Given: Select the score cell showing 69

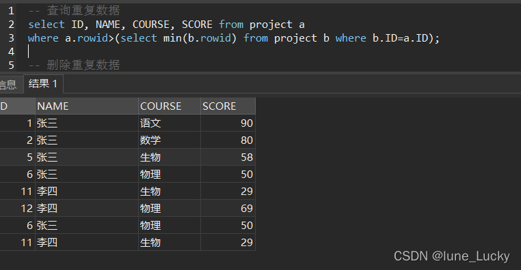Looking at the screenshot, I should pyautogui.click(x=228, y=209).
